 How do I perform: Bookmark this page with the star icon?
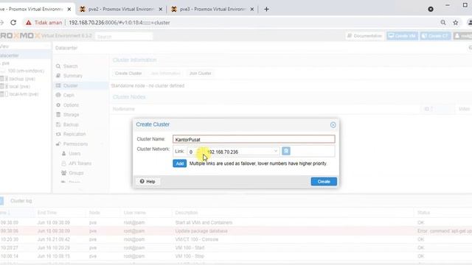click(456, 23)
